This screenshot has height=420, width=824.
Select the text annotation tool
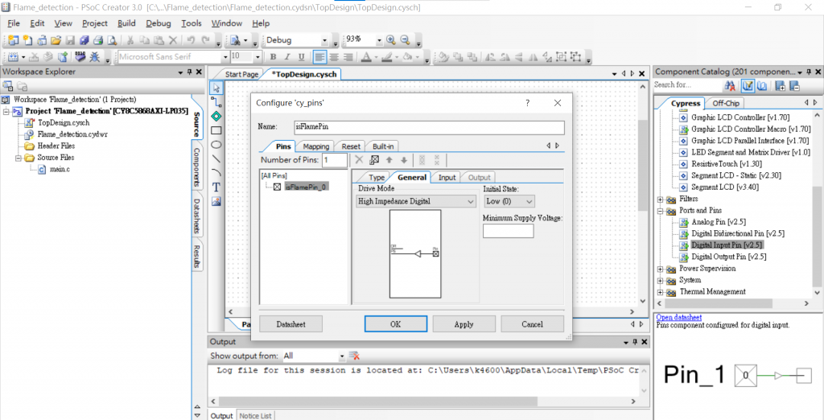216,187
